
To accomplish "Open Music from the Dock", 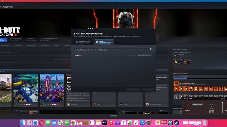I will [x=111, y=123].
